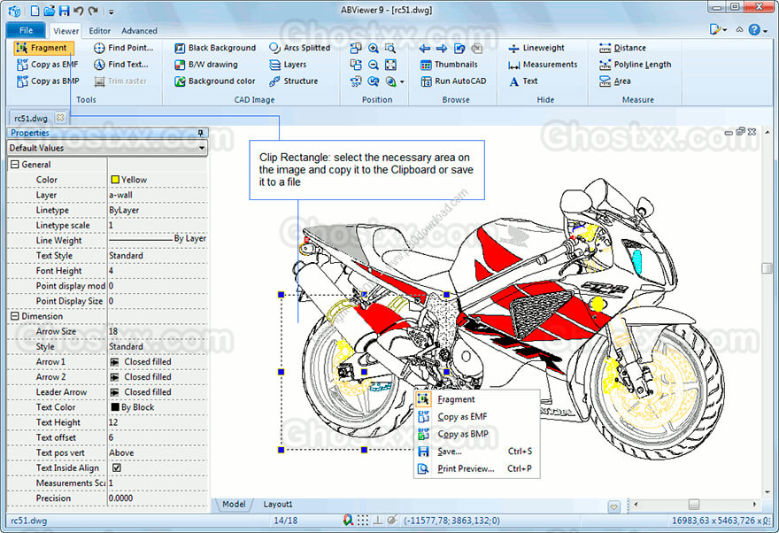Click the Open file icon in quick access
The image size is (779, 533).
(x=50, y=11)
